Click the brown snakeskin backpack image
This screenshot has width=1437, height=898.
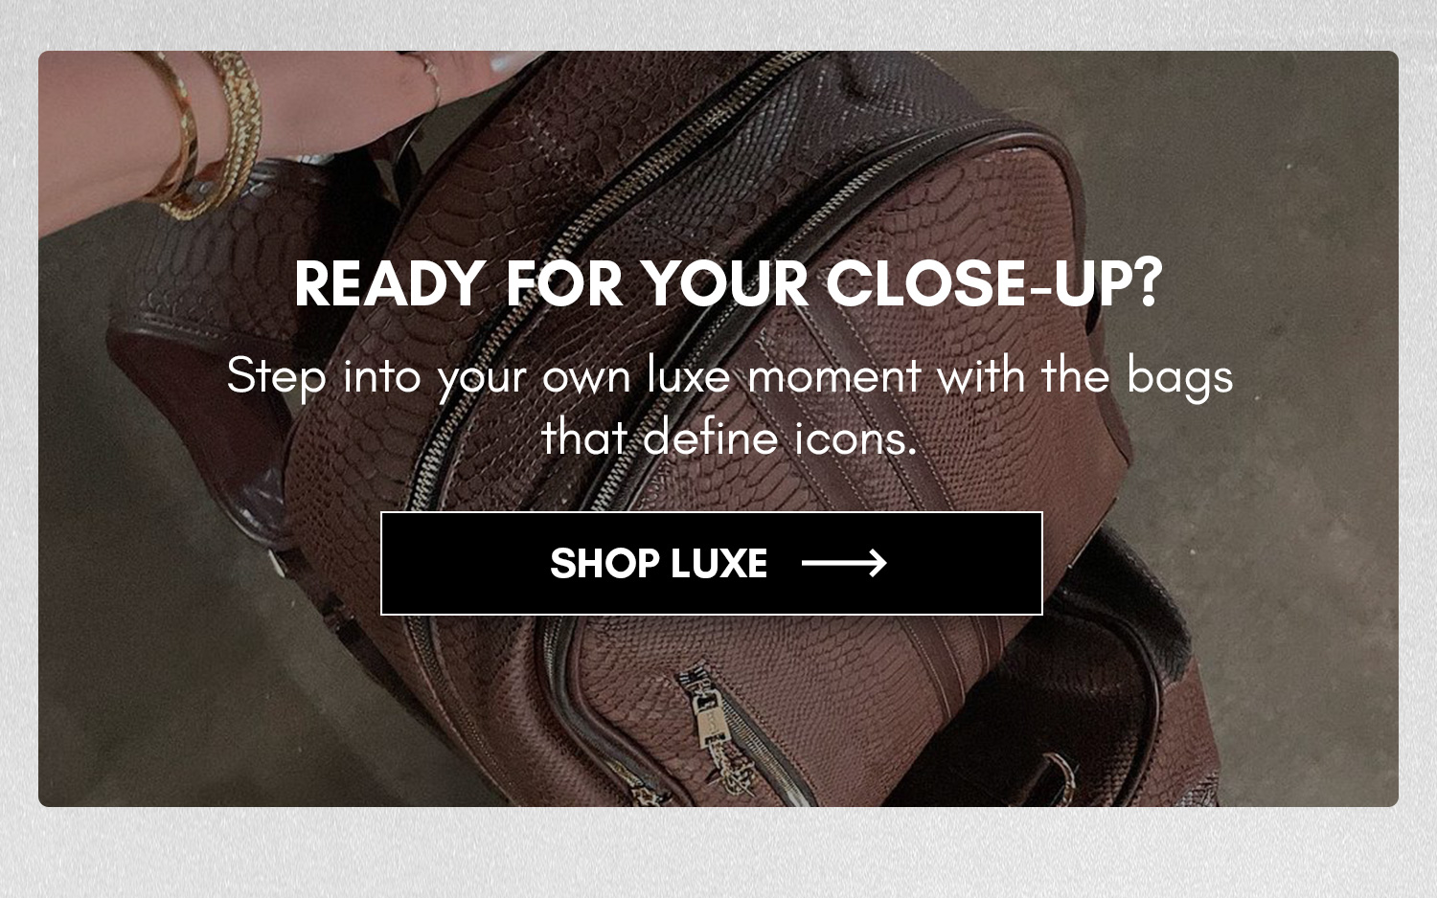click(x=718, y=429)
